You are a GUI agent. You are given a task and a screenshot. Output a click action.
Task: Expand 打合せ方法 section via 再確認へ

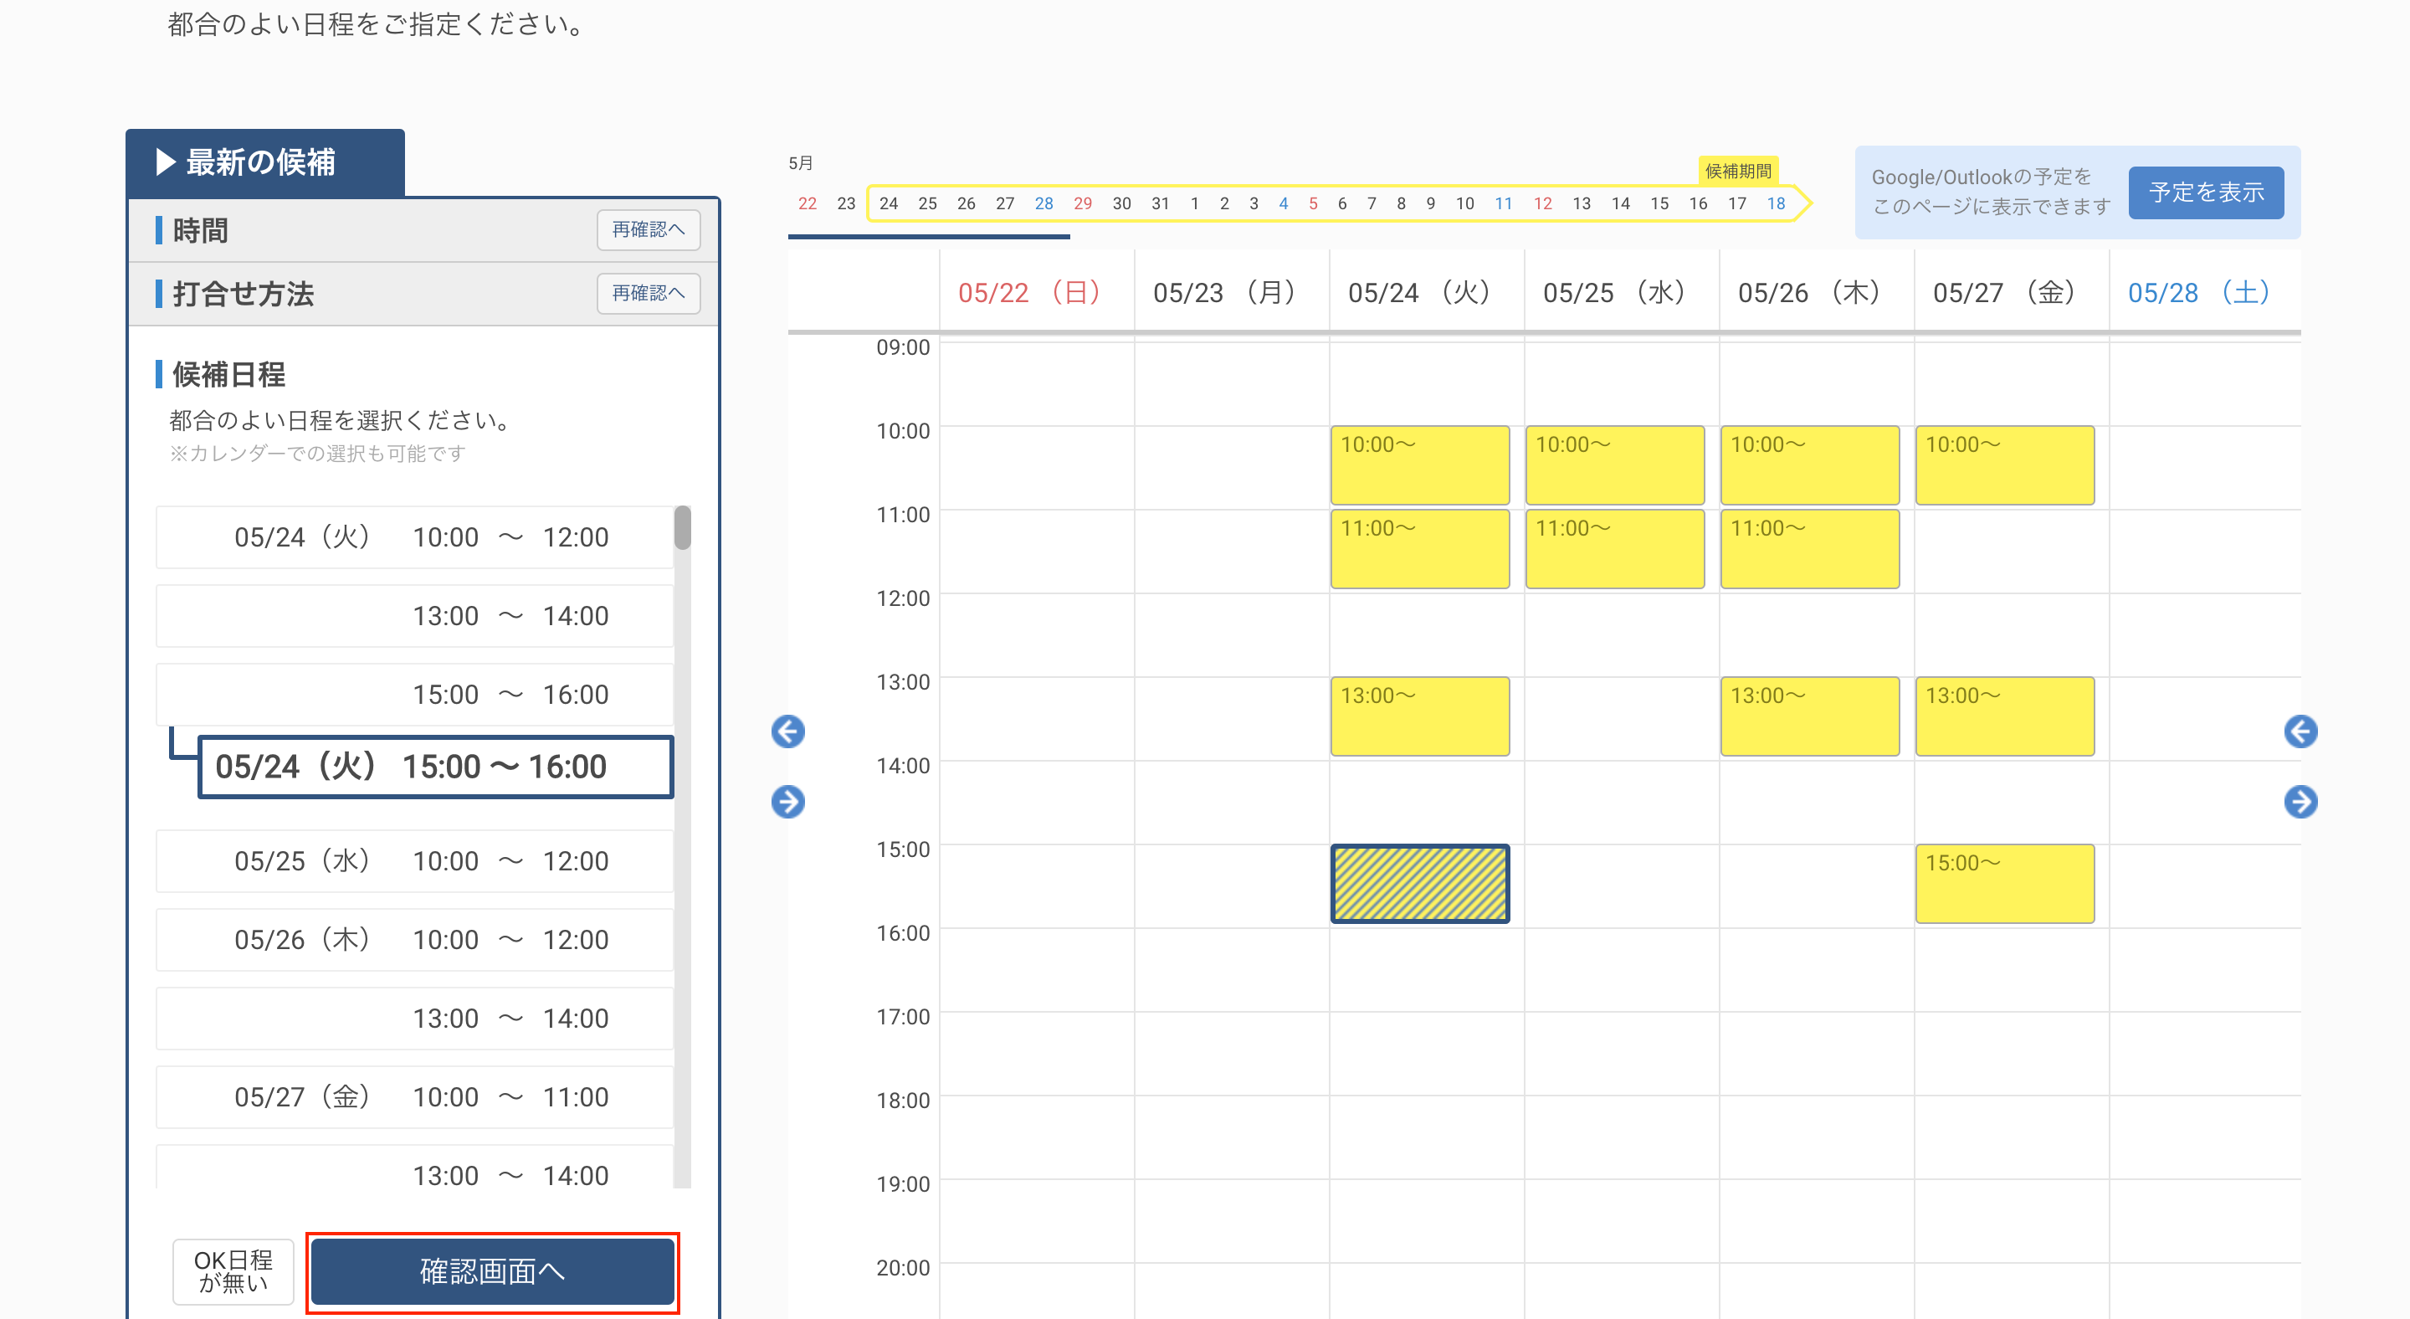649,294
